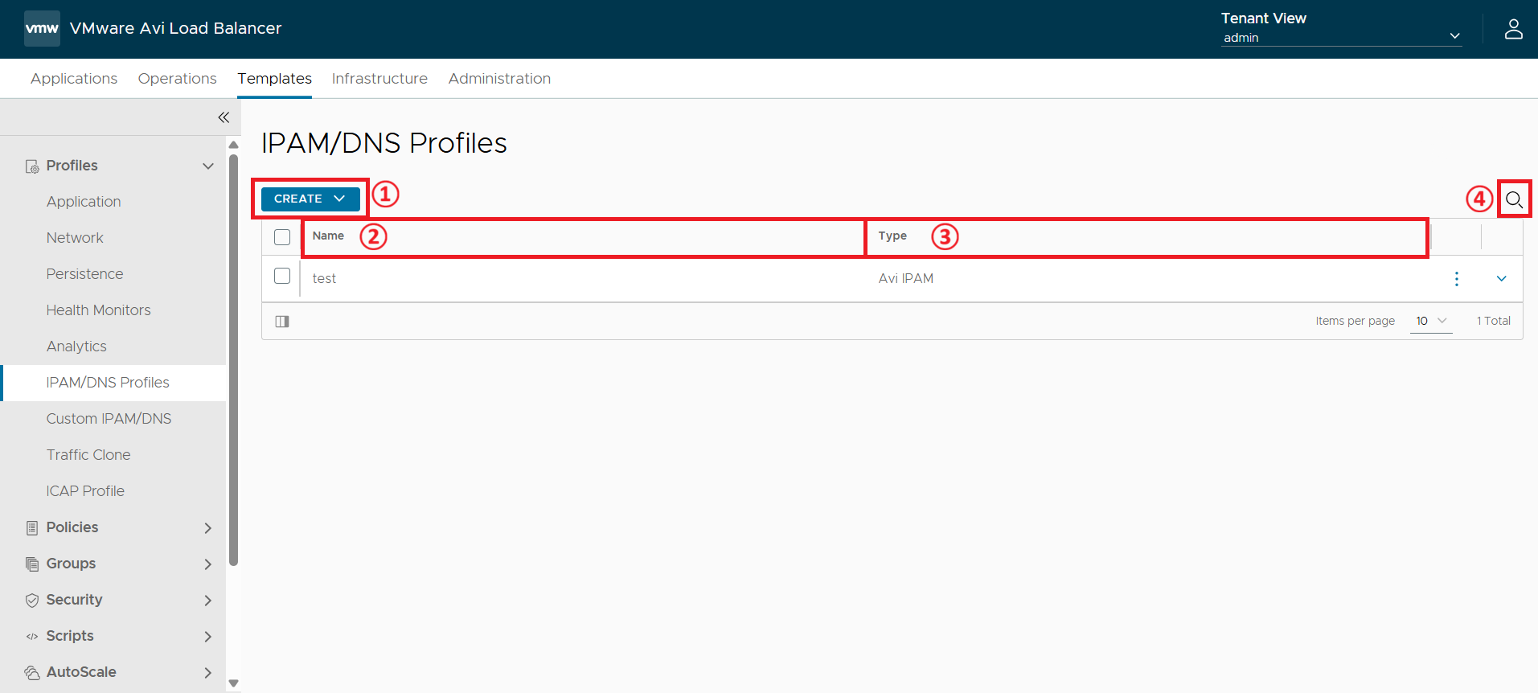Click the Groups section icon
The width and height of the screenshot is (1538, 693).
click(32, 564)
